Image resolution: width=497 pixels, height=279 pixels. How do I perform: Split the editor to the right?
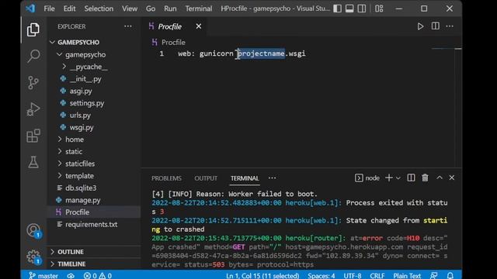click(x=436, y=26)
